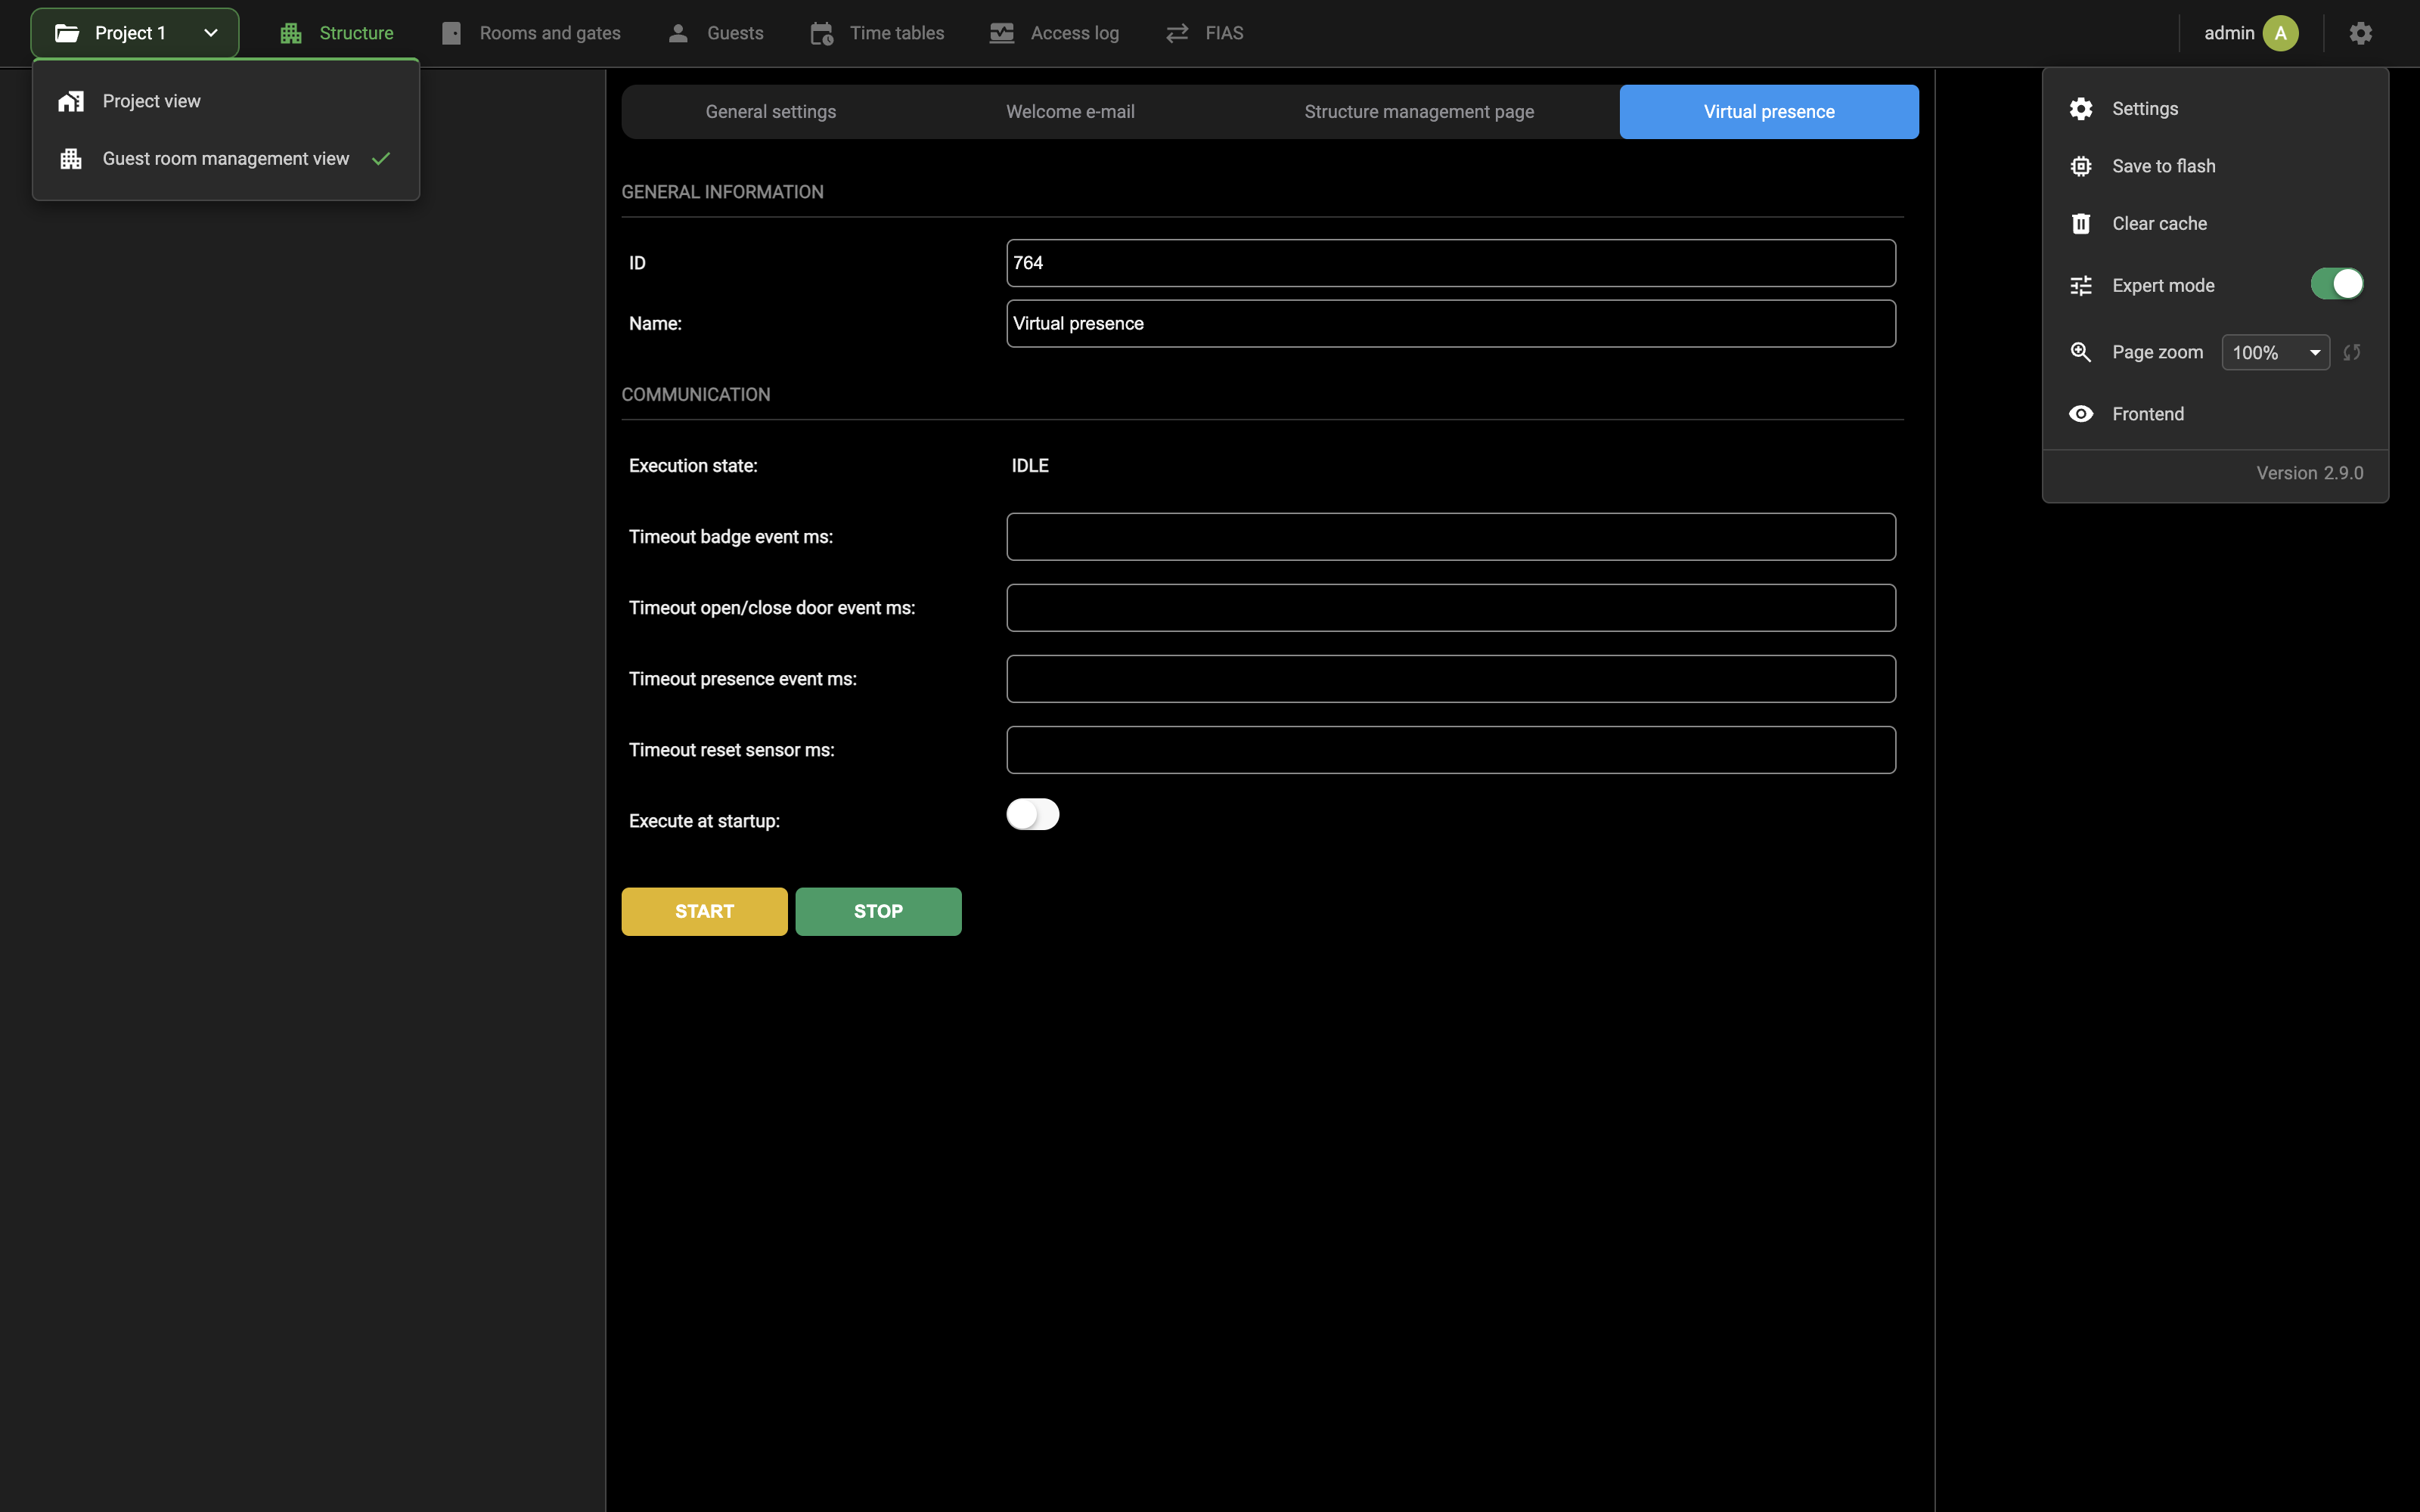The image size is (2420, 1512).
Task: Select the Virtual presence tab
Action: coord(1769,112)
